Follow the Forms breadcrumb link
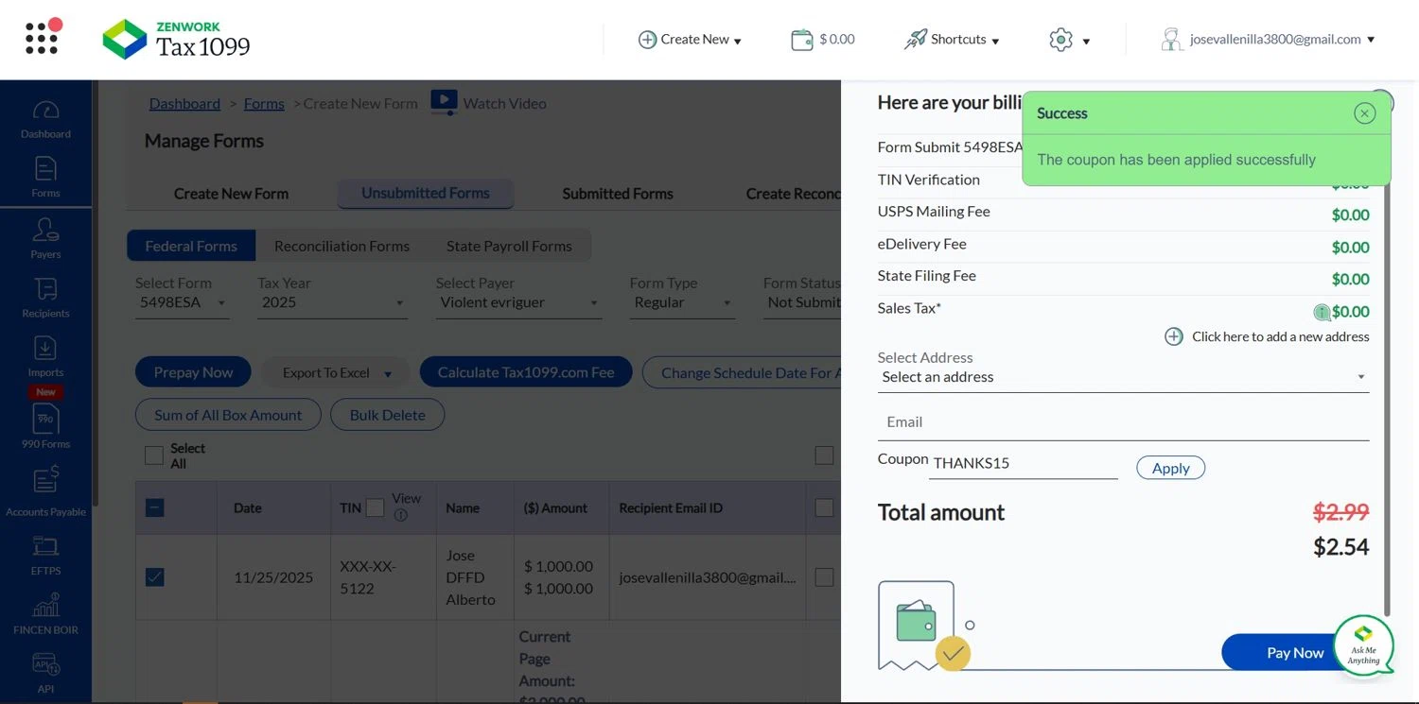This screenshot has height=704, width=1419. pyautogui.click(x=264, y=103)
